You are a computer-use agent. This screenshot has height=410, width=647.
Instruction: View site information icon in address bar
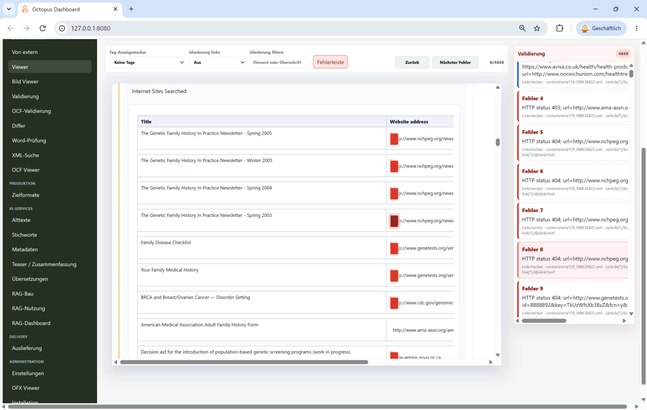(62, 28)
